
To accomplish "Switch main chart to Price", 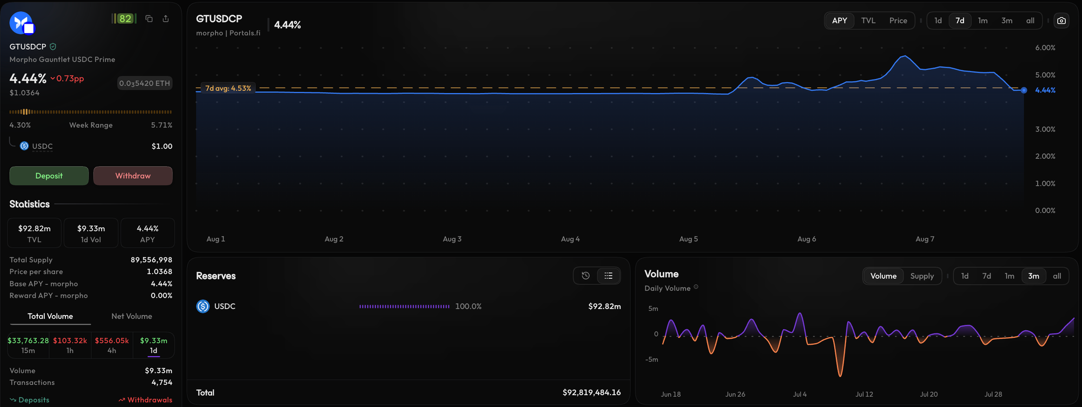I will point(898,21).
